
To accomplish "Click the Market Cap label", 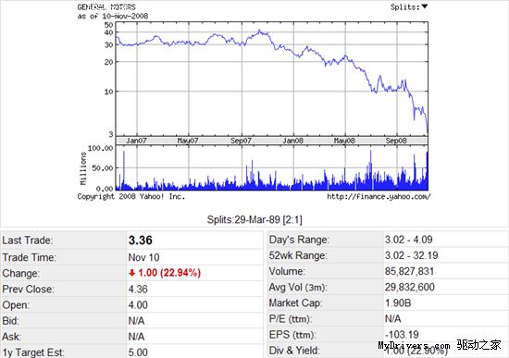I will point(295,302).
